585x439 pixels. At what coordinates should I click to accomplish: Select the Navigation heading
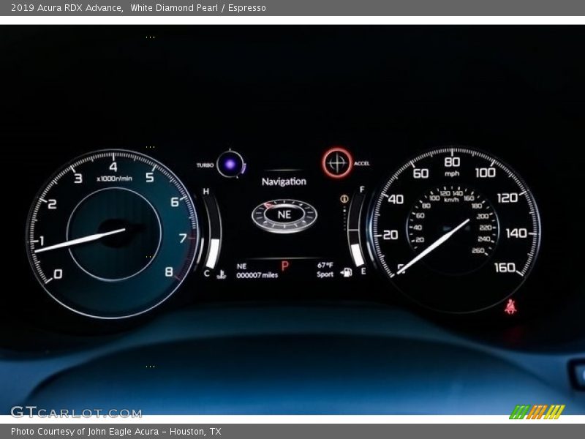pyautogui.click(x=284, y=181)
